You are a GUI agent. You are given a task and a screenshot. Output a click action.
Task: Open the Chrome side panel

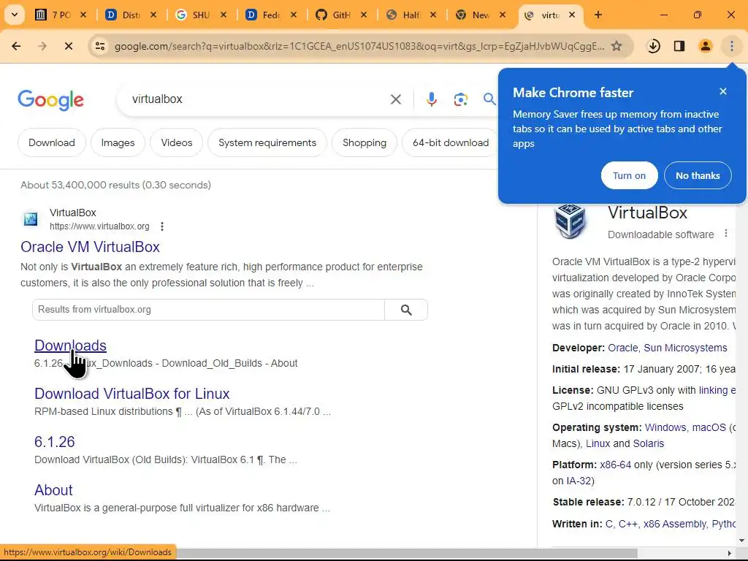point(679,46)
